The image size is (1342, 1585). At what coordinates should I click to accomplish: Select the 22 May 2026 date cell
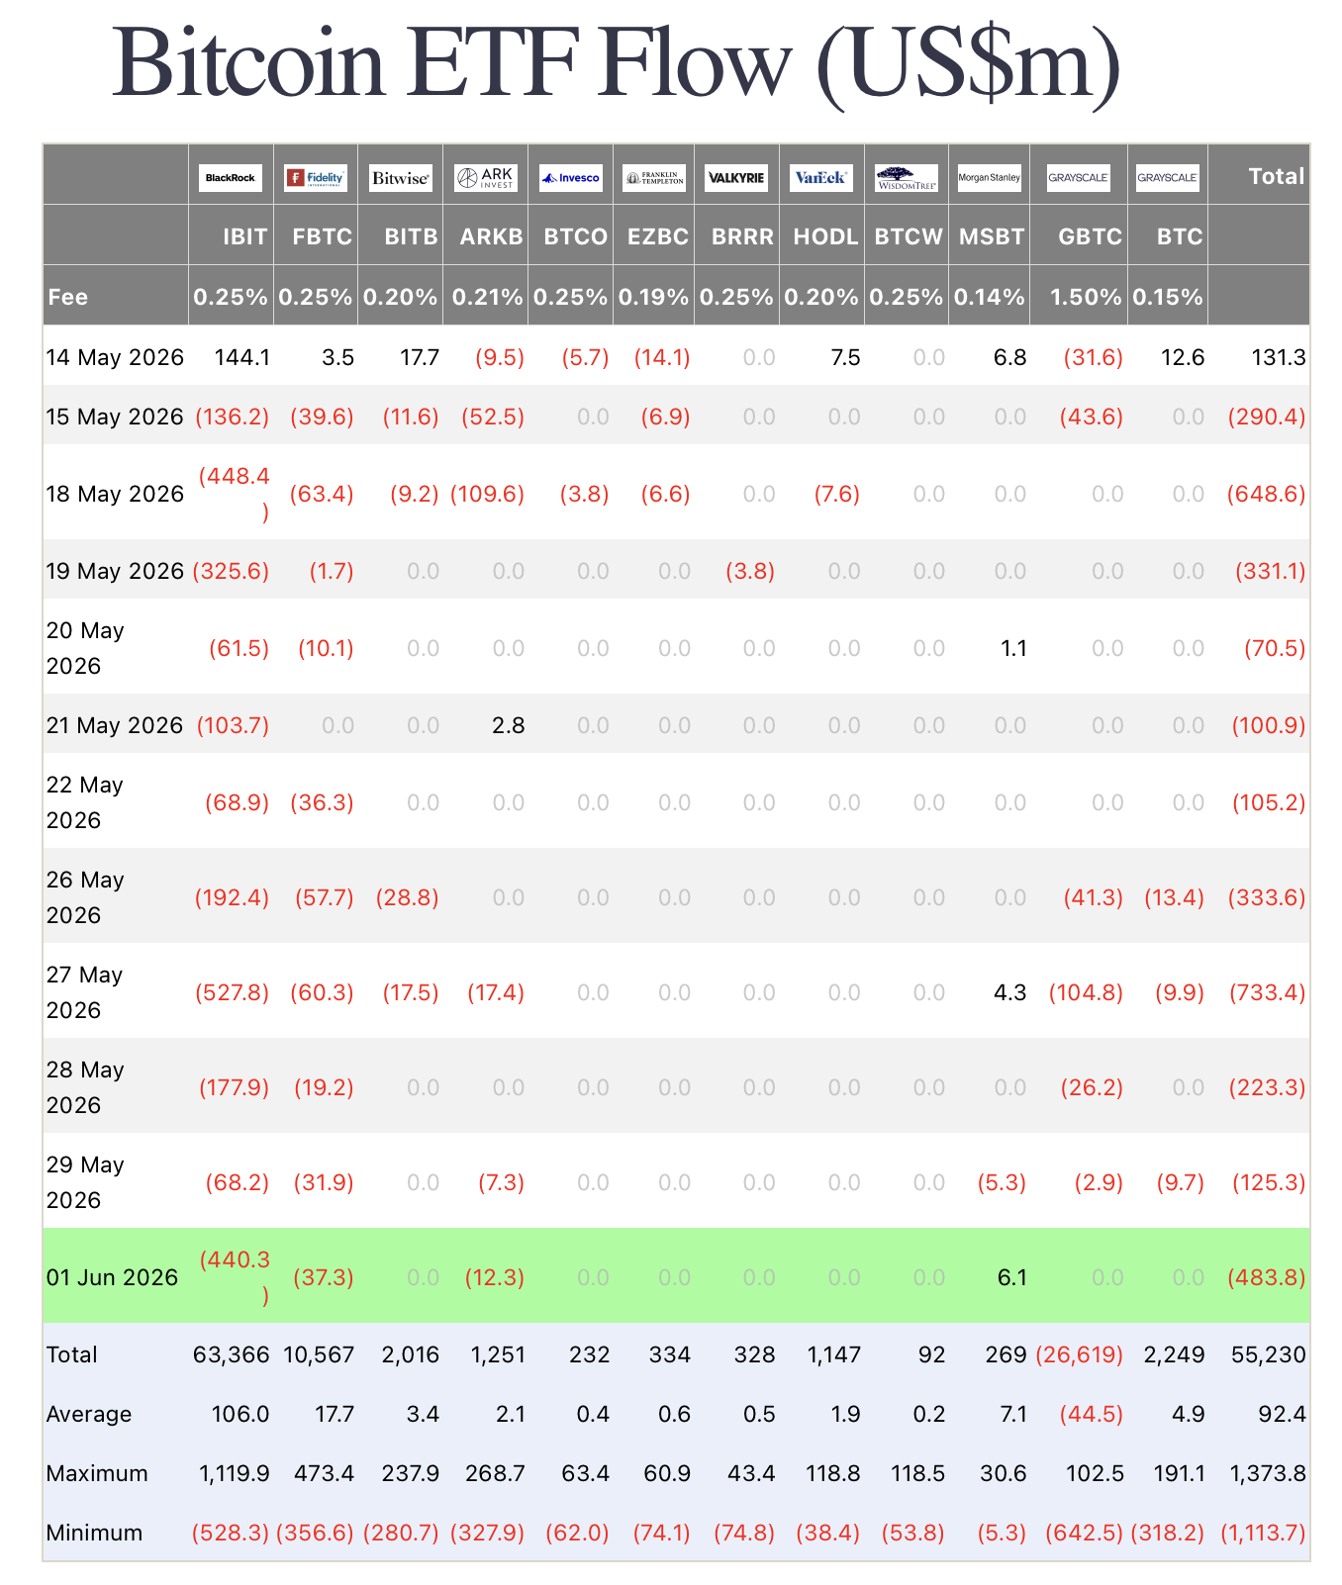(86, 802)
